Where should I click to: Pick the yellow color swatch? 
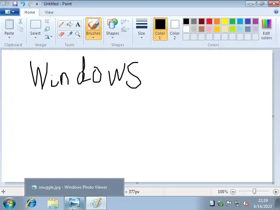[x=225, y=21]
